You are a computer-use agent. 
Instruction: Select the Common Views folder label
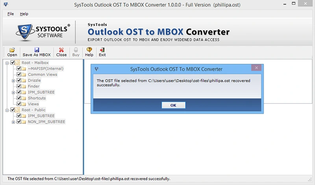point(43,74)
